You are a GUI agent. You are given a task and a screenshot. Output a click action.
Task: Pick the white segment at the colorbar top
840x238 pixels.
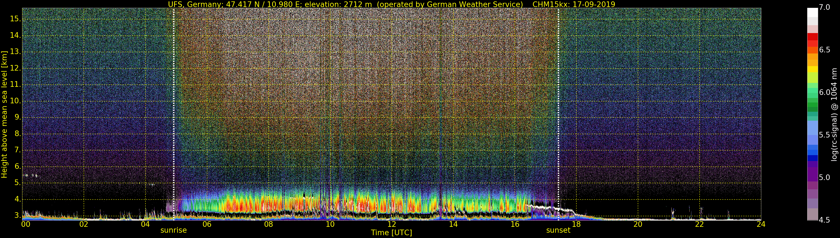click(812, 12)
